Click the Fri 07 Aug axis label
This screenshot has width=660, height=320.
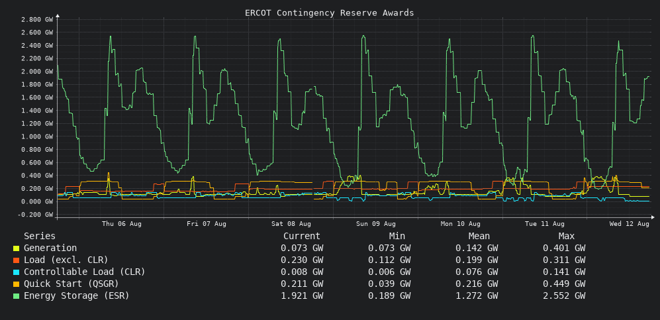(x=207, y=224)
